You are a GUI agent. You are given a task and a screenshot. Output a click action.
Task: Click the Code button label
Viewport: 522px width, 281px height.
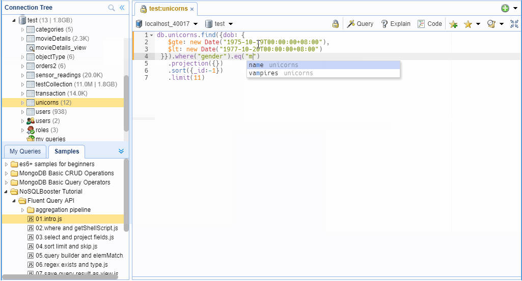[434, 24]
